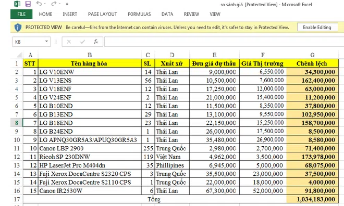Screen dimensions: 344x206
Task: Select column A header
Action: click(x=31, y=55)
